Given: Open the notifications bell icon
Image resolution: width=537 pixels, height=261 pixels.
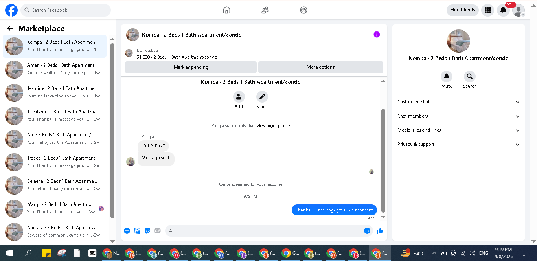Looking at the screenshot, I should click(x=503, y=10).
